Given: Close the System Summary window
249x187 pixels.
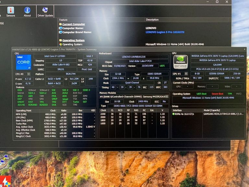Looking at the screenshot, I should (x=244, y=49).
